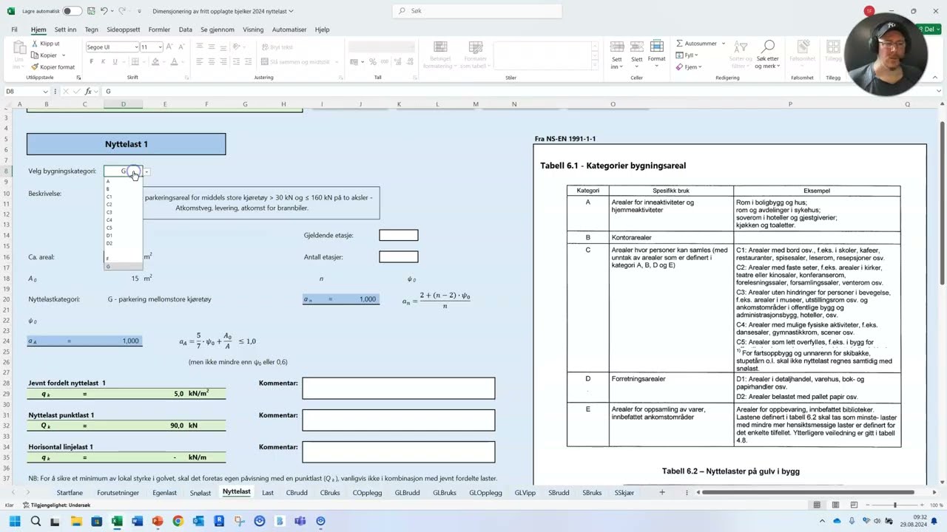Open the Data ribbon tab

pos(185,30)
